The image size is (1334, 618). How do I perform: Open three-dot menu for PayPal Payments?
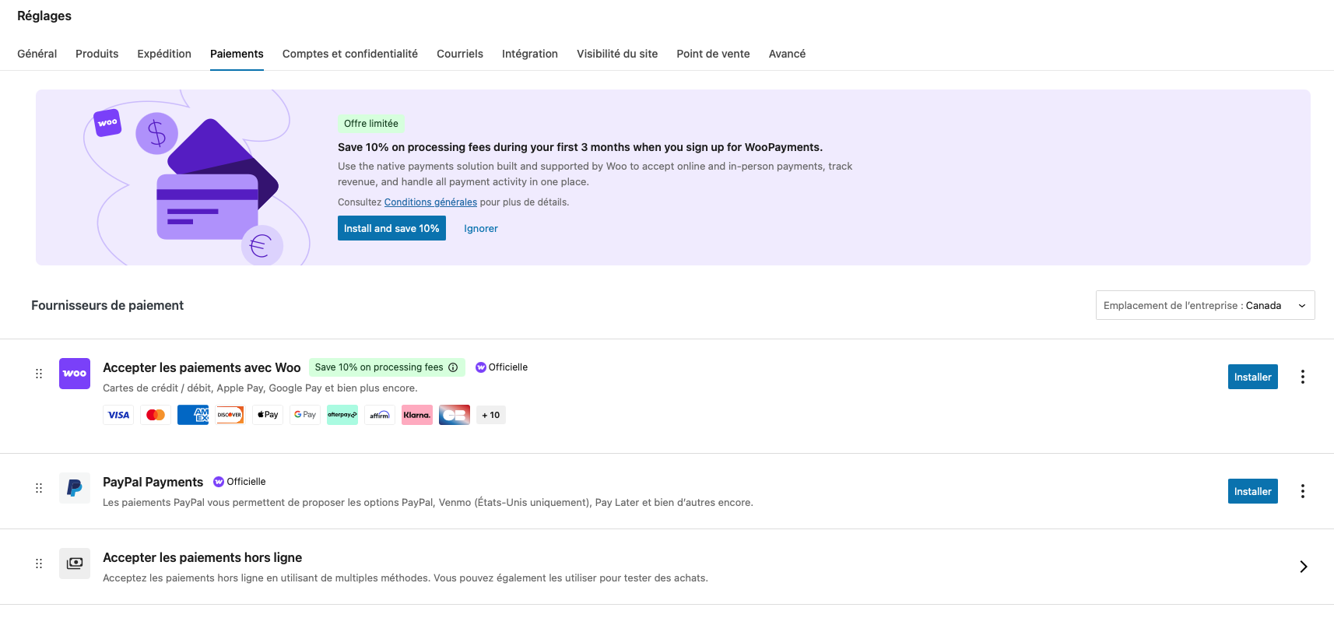[1302, 491]
